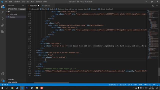Open Google Chrome from the taskbar
Viewport: 160px width, 90px height.
(12, 88)
